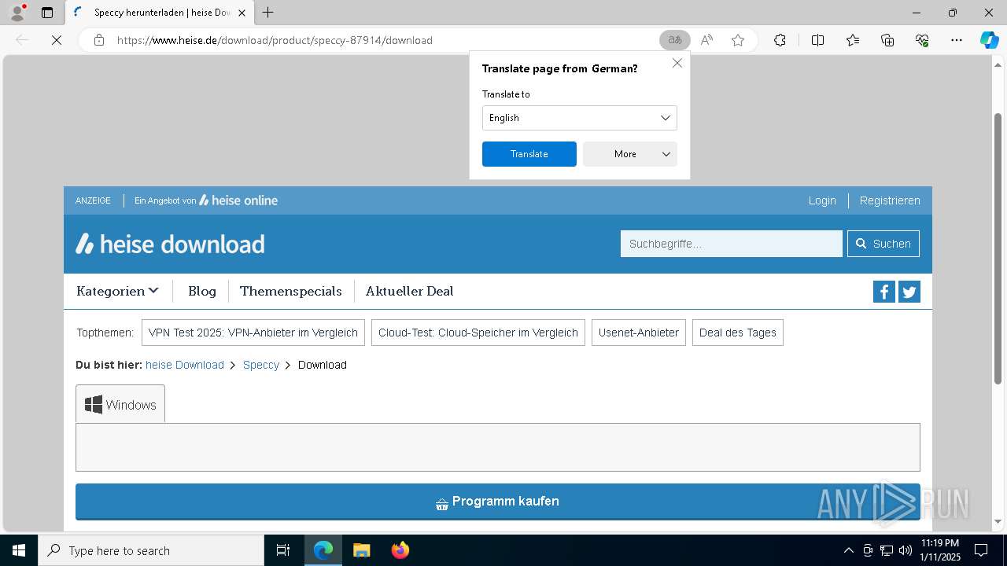Open a new tab with plus button
This screenshot has height=566, width=1007.
click(x=268, y=13)
